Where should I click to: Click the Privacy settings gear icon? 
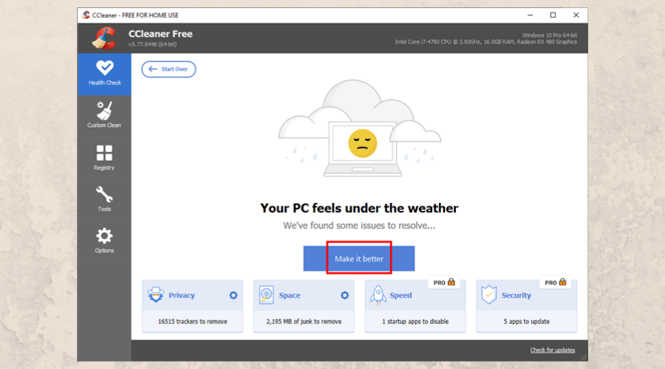(233, 295)
